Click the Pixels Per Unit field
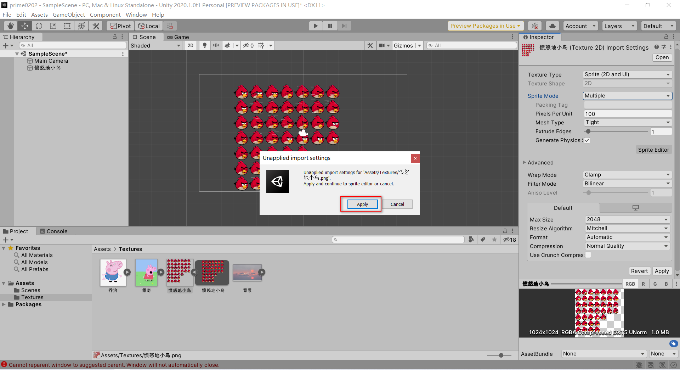The width and height of the screenshot is (680, 370). 627,114
